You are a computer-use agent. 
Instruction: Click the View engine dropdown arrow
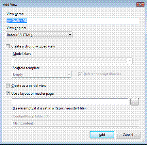click(70, 35)
